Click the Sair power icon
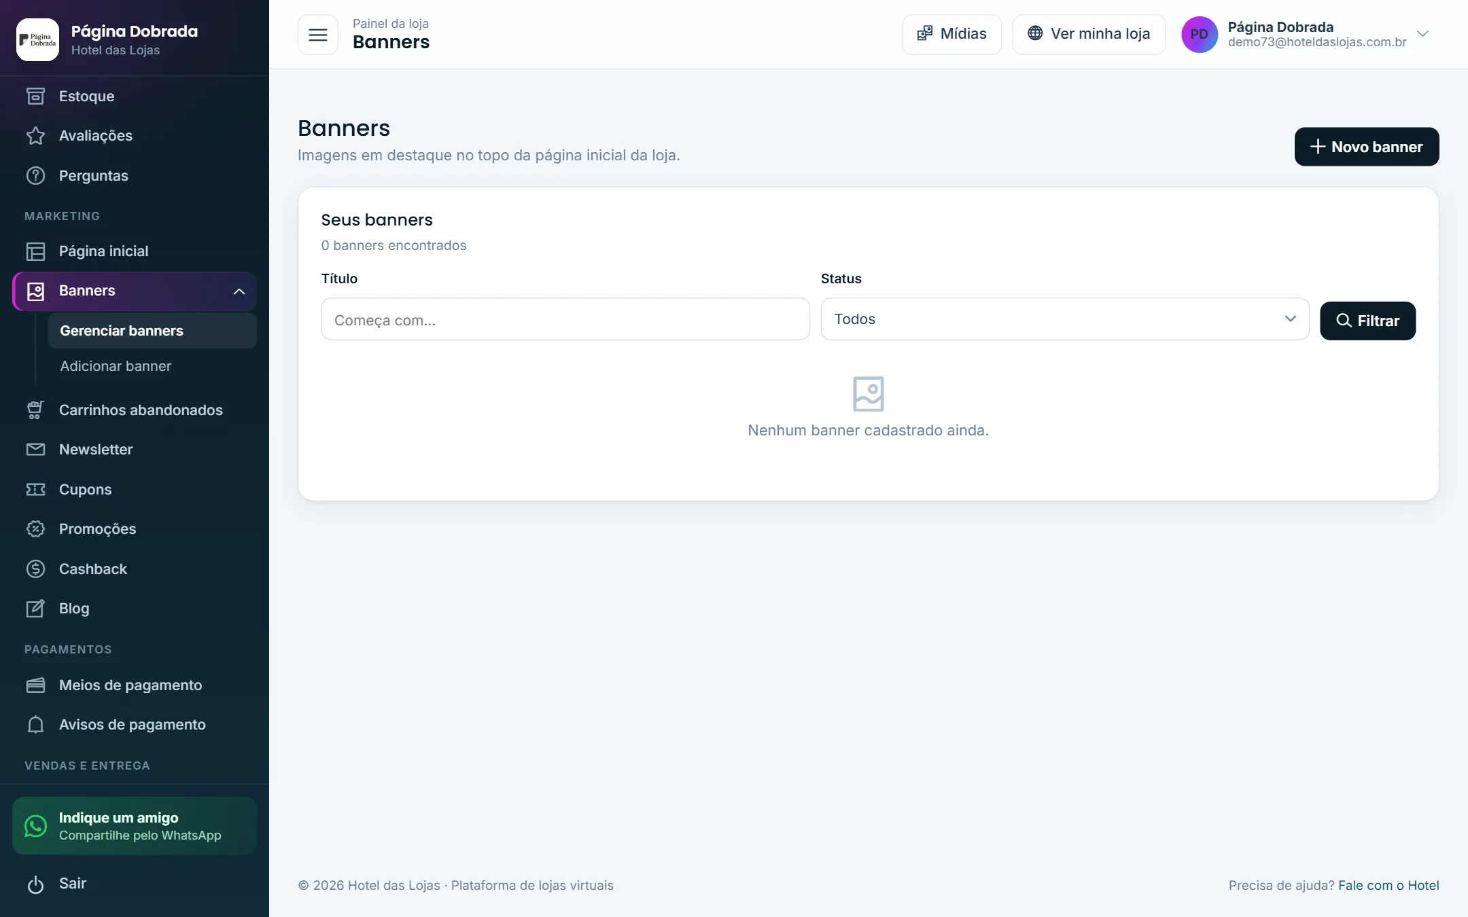1468x917 pixels. coord(35,884)
